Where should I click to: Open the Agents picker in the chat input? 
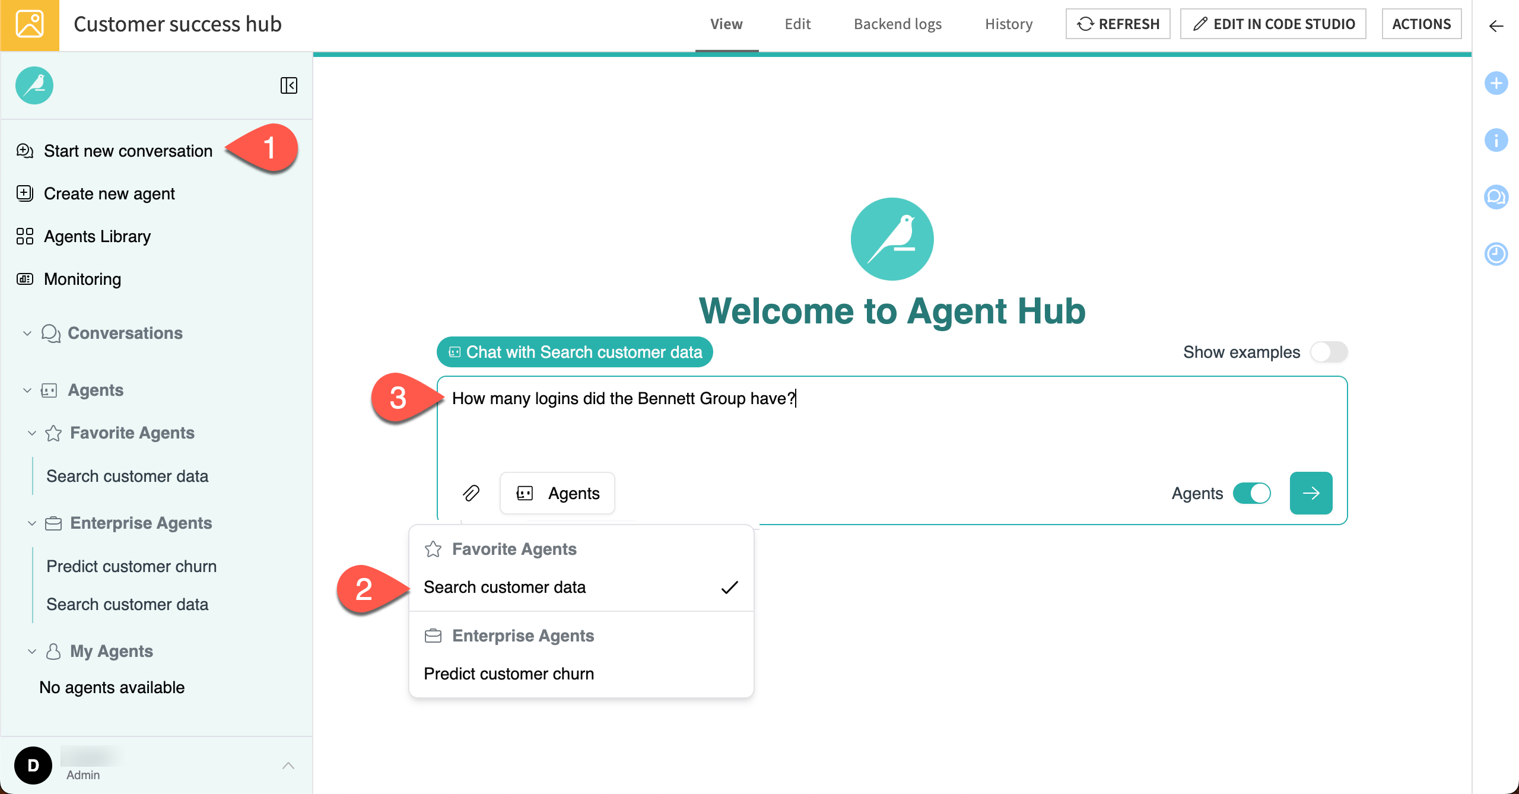click(557, 493)
